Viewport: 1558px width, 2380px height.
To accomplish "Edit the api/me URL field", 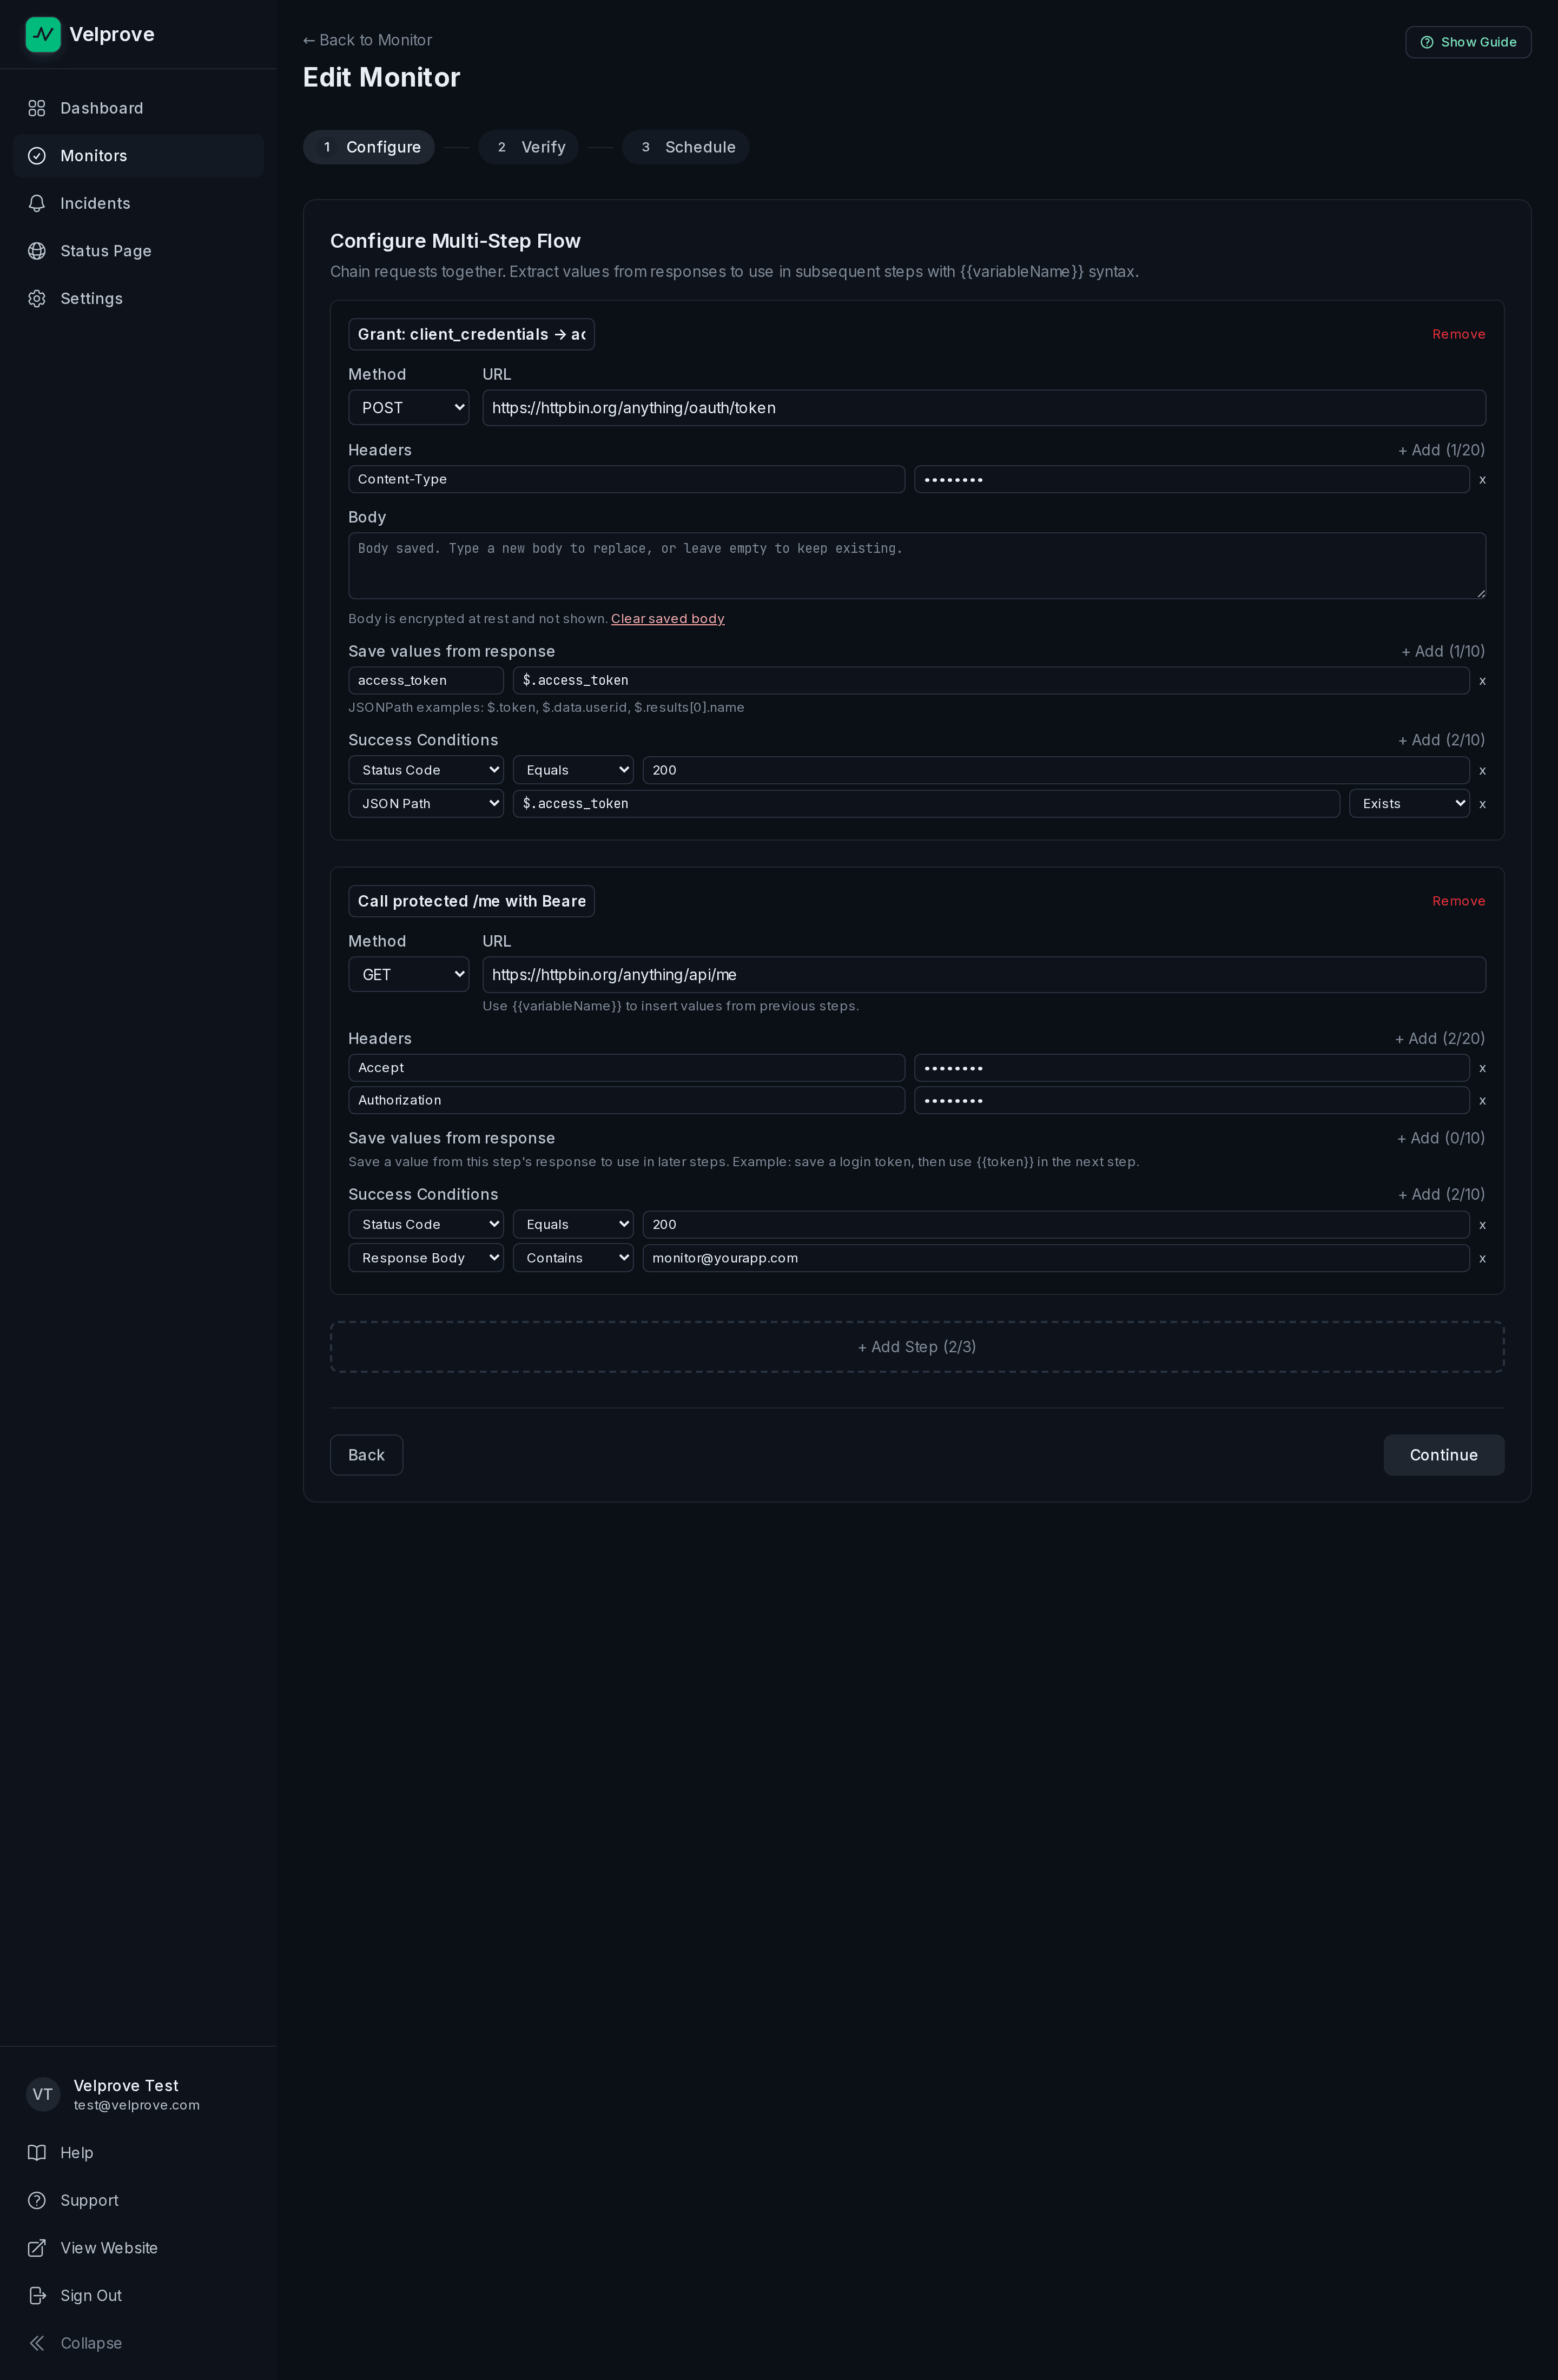I will pos(984,975).
